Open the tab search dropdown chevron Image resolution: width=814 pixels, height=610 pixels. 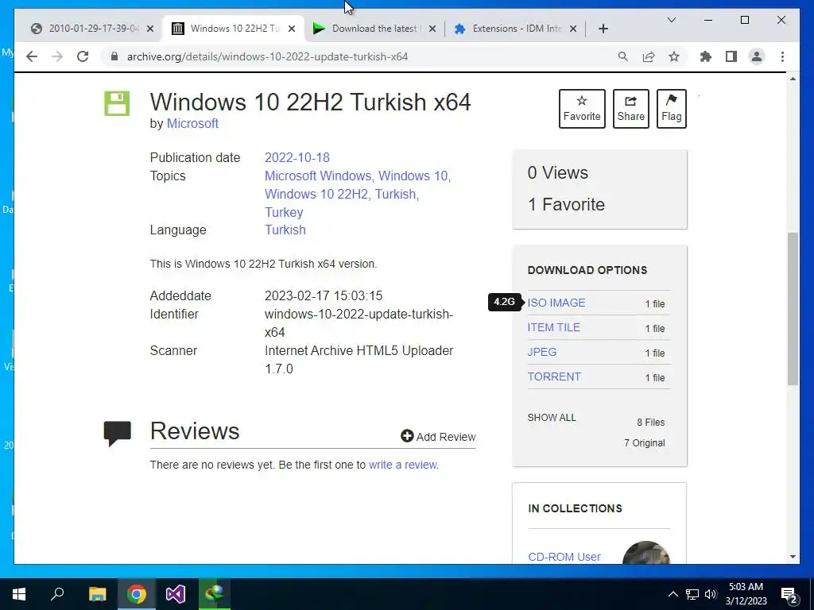tap(671, 20)
